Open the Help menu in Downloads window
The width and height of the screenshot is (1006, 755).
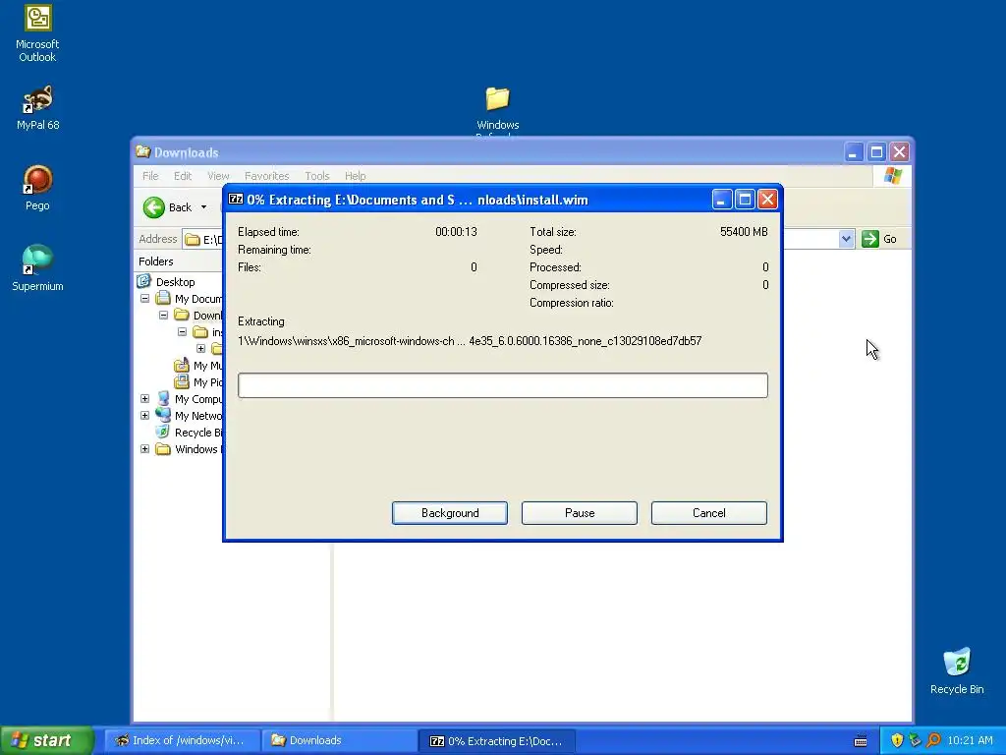[355, 176]
